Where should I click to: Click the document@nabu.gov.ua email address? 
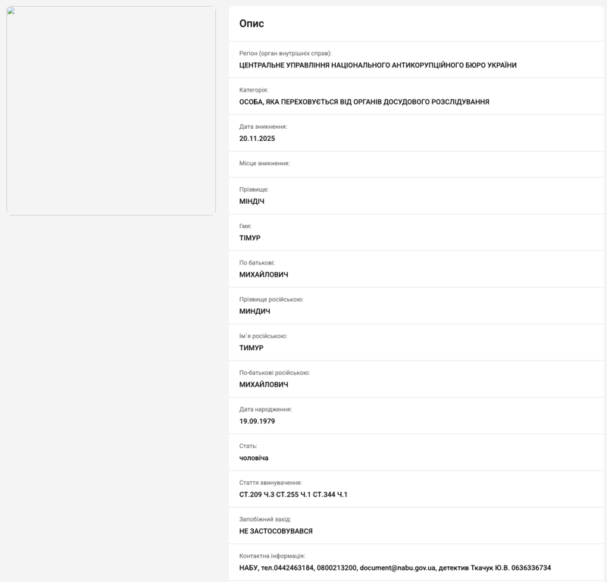[398, 568]
